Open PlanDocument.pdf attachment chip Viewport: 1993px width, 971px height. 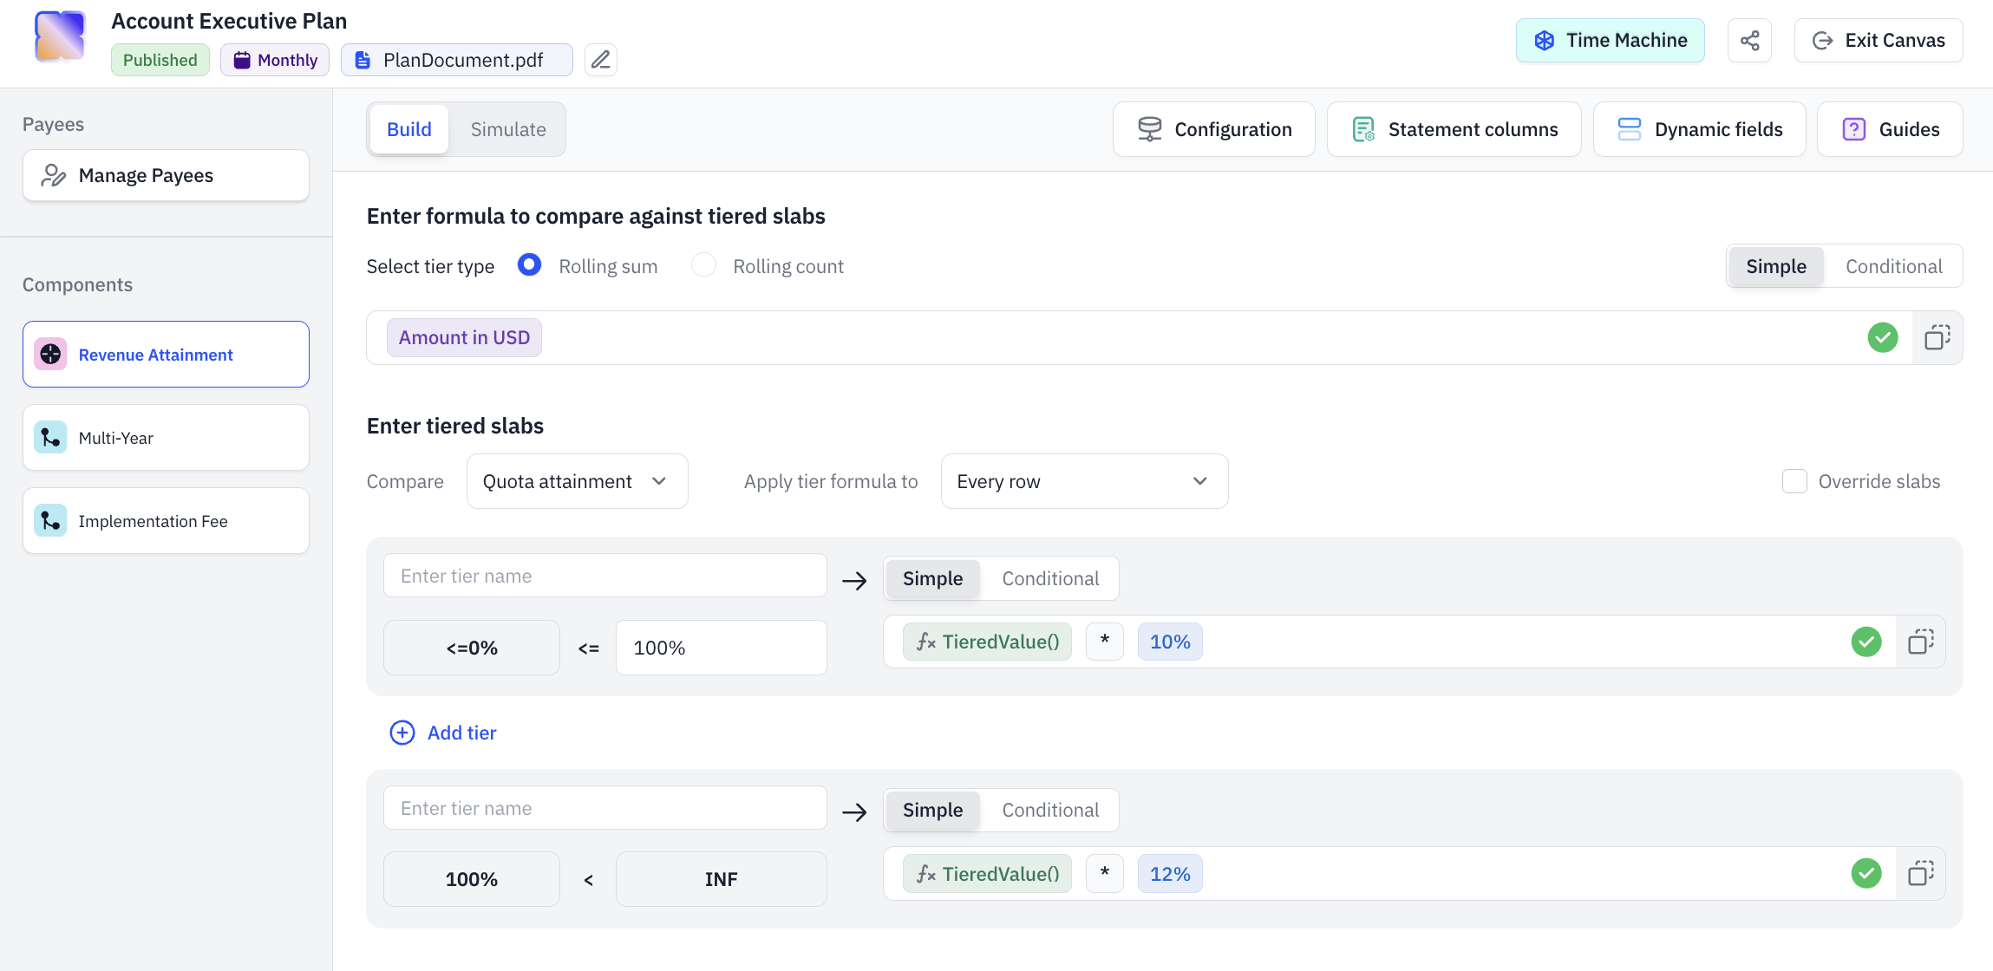(456, 60)
